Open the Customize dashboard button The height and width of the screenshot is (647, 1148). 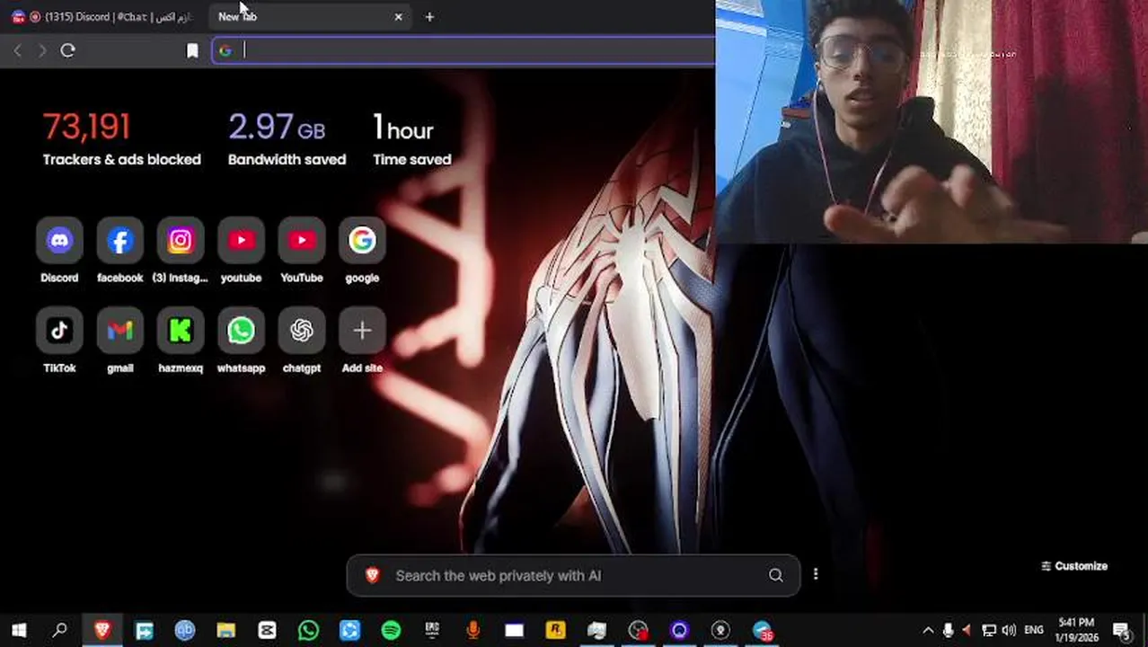1074,566
